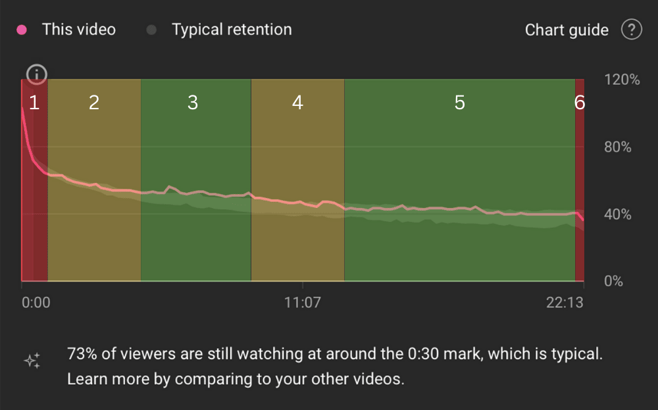Click the Typical retention legend label
The height and width of the screenshot is (410, 658).
coord(232,30)
